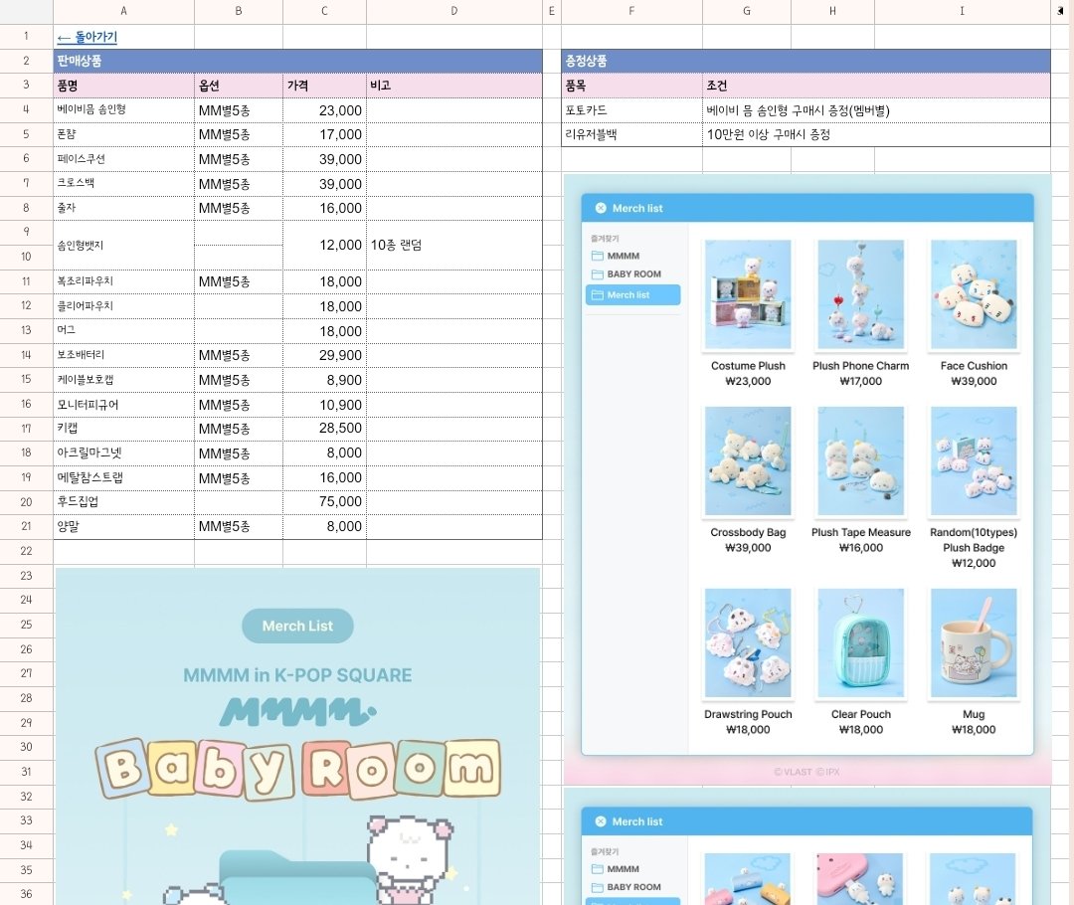This screenshot has width=1074, height=905.
Task: Click the 옵션 column title cell
Action: (x=239, y=86)
